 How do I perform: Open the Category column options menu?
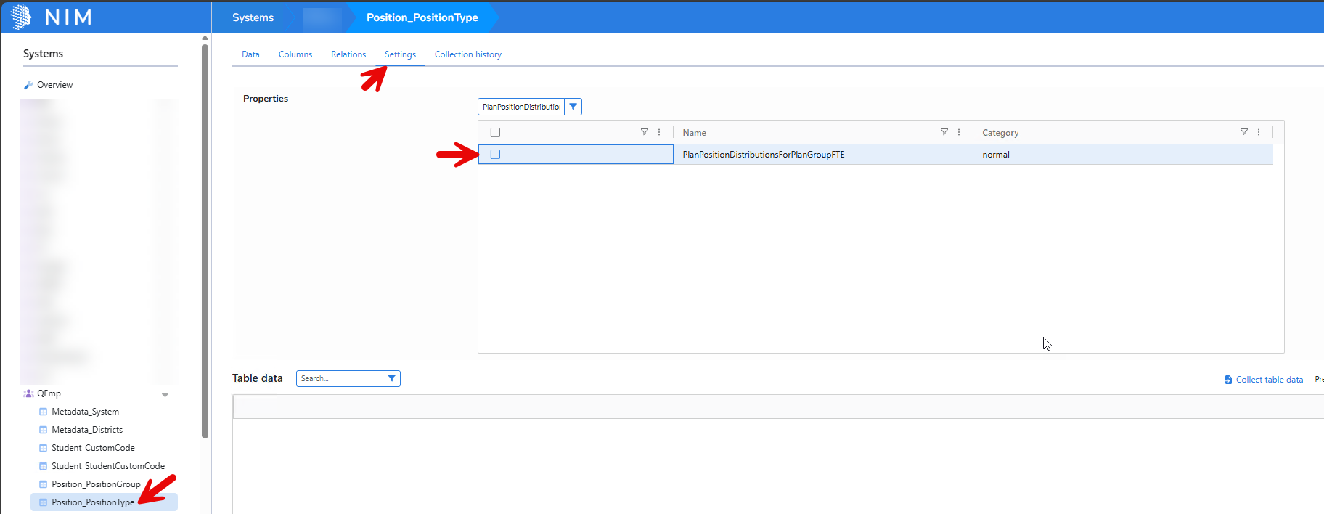click(1259, 132)
